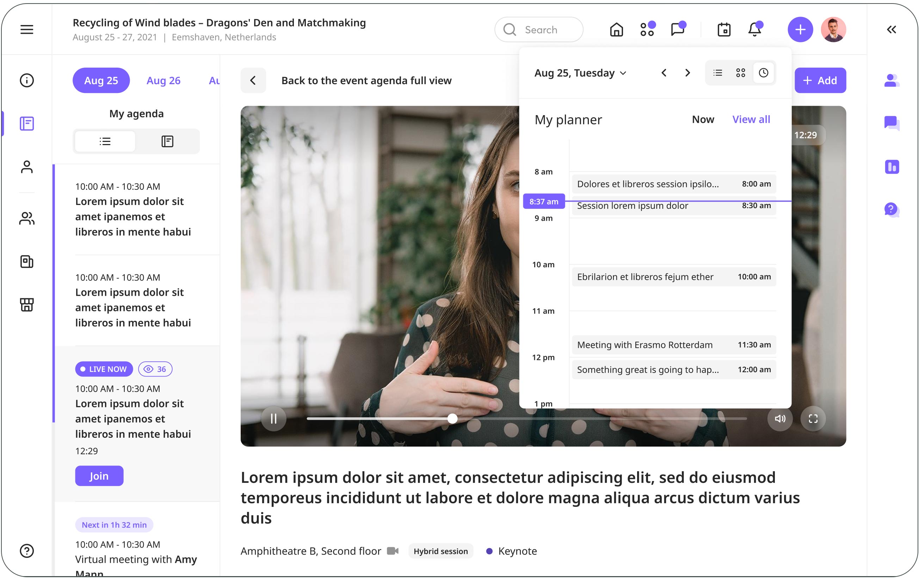Open the notifications bell icon
This screenshot has height=580, width=919.
[754, 29]
